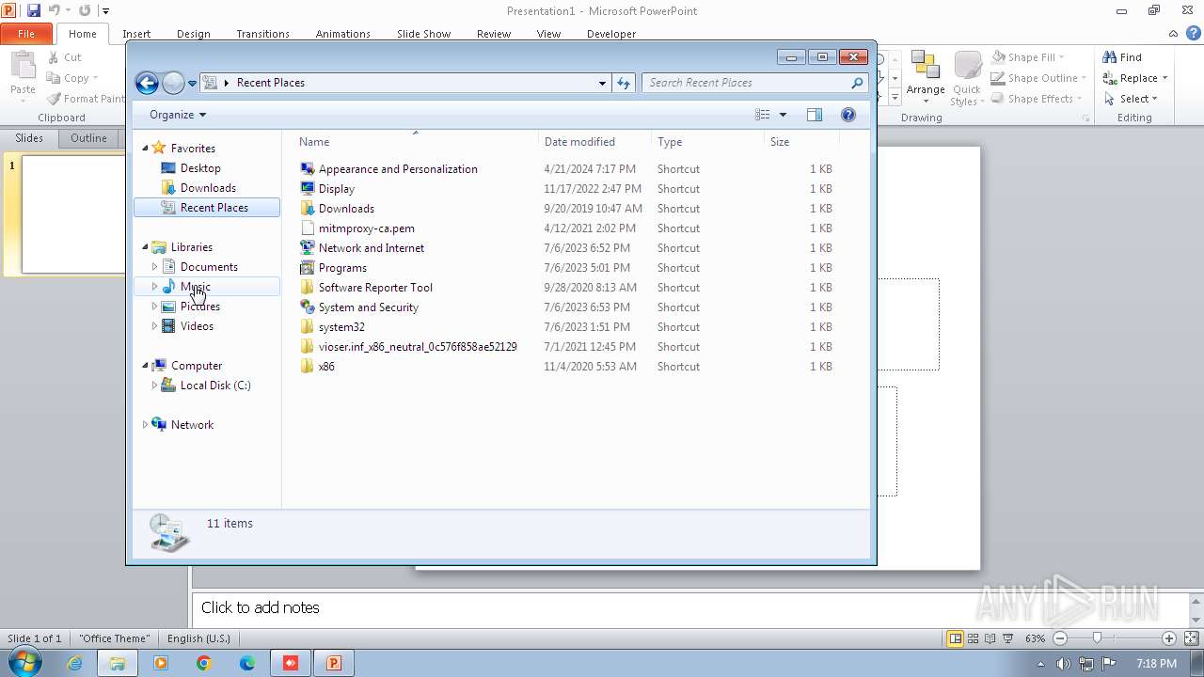
Task: Expand the Local Disk (C:) node
Action: click(x=154, y=386)
